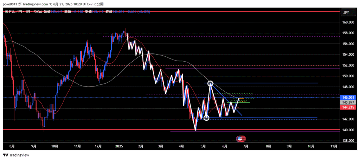Viewport: 360px width, 160px height.
Task: Click the 138.000 price scale label
Action: click(348, 141)
